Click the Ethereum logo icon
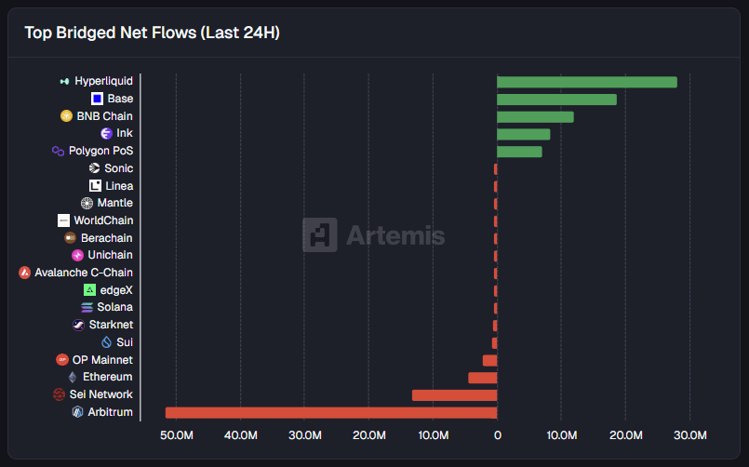The width and height of the screenshot is (749, 467). point(73,377)
